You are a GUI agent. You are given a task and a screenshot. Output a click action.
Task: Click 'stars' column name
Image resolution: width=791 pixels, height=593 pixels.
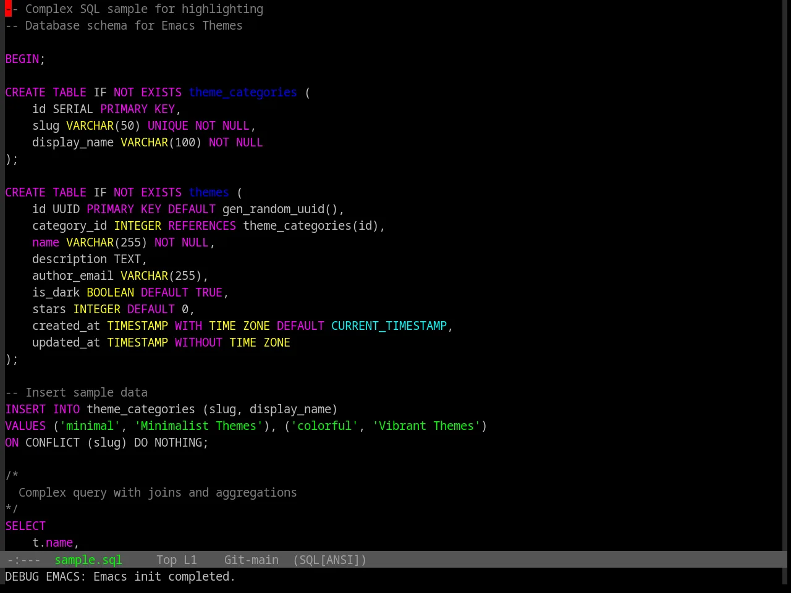(49, 309)
